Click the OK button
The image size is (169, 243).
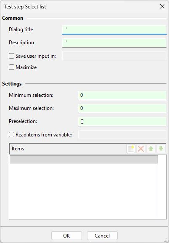point(66,236)
